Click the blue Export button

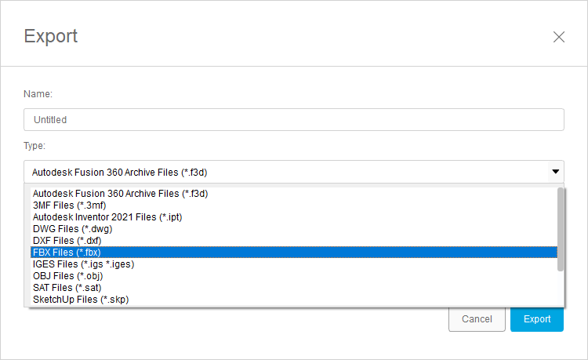[x=537, y=319]
